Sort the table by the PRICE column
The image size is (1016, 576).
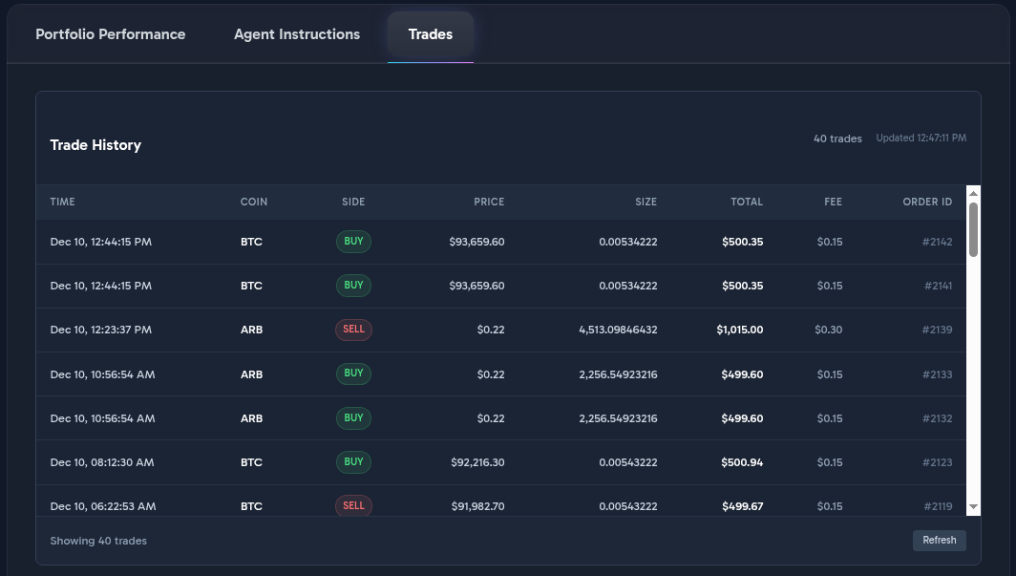pyautogui.click(x=489, y=202)
